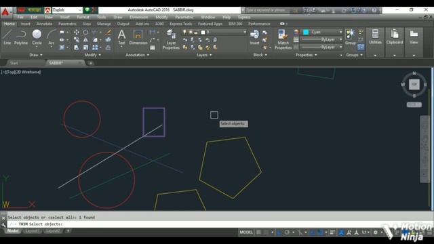The image size is (434, 244).
Task: Open the Tools menu
Action: pos(101,17)
